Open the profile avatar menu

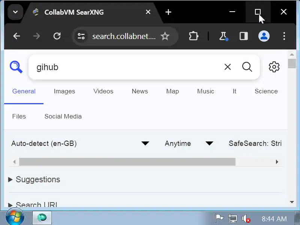click(264, 36)
